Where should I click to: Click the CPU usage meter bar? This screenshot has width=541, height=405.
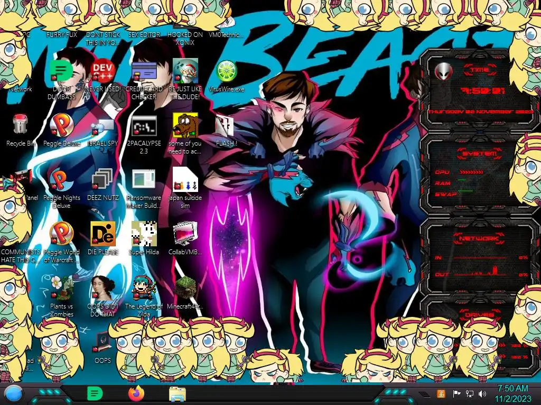(x=471, y=172)
